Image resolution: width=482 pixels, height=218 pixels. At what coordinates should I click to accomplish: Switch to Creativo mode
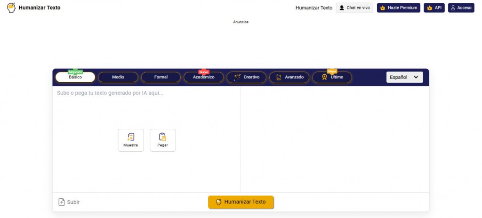247,77
